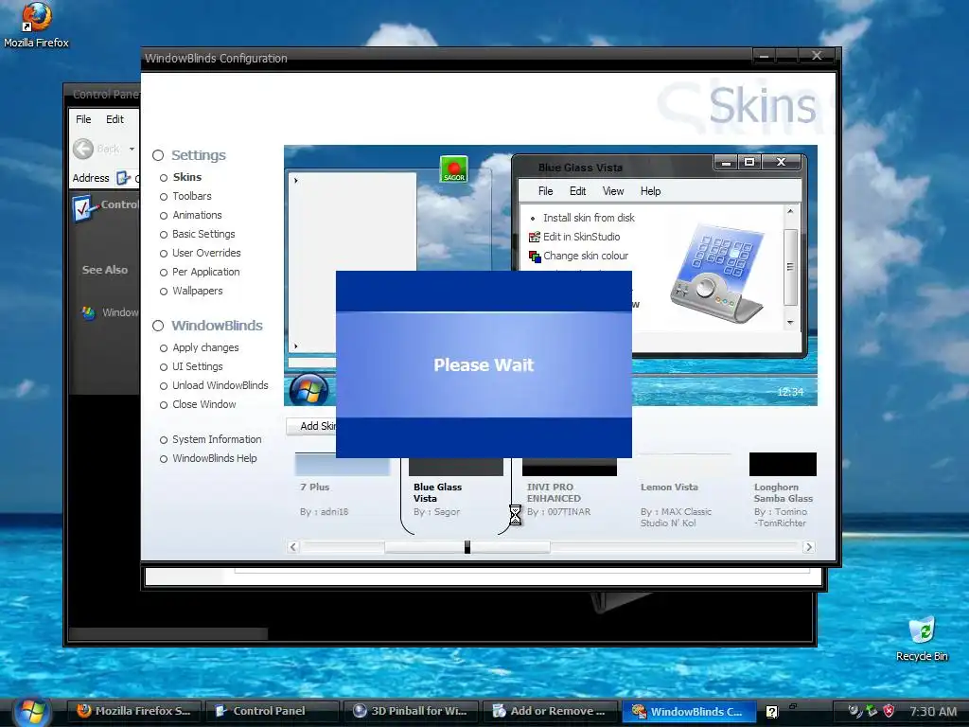Click the skin list horizontal scrollbar thumb
969x727 pixels.
coord(467,547)
